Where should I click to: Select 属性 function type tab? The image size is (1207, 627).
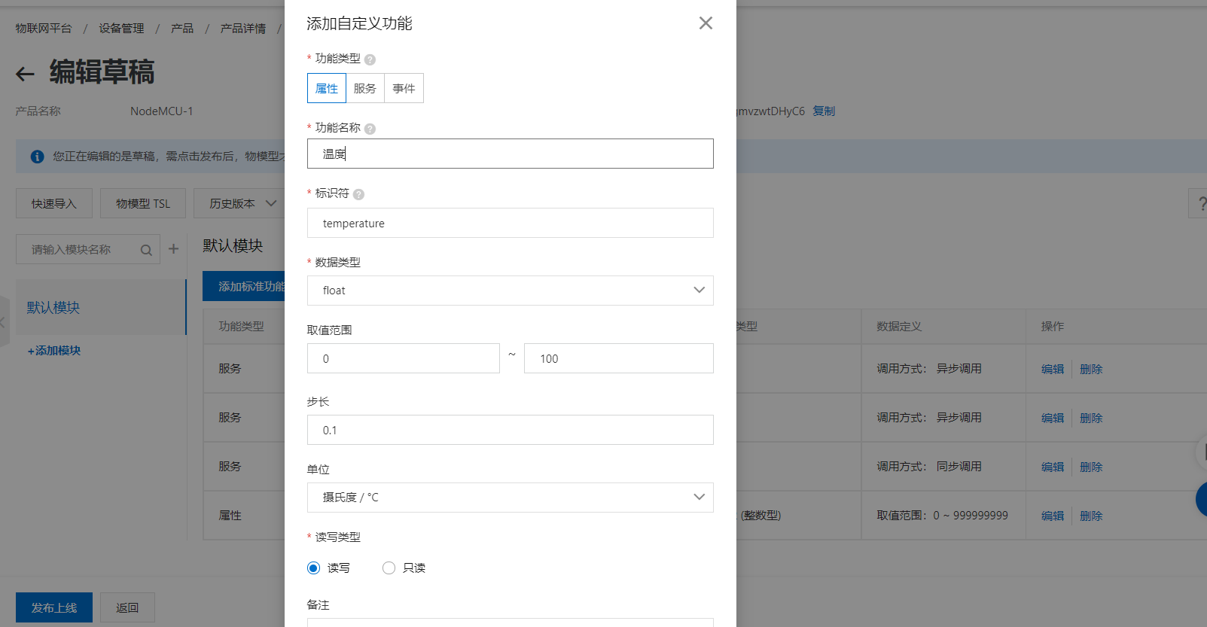[x=327, y=88]
